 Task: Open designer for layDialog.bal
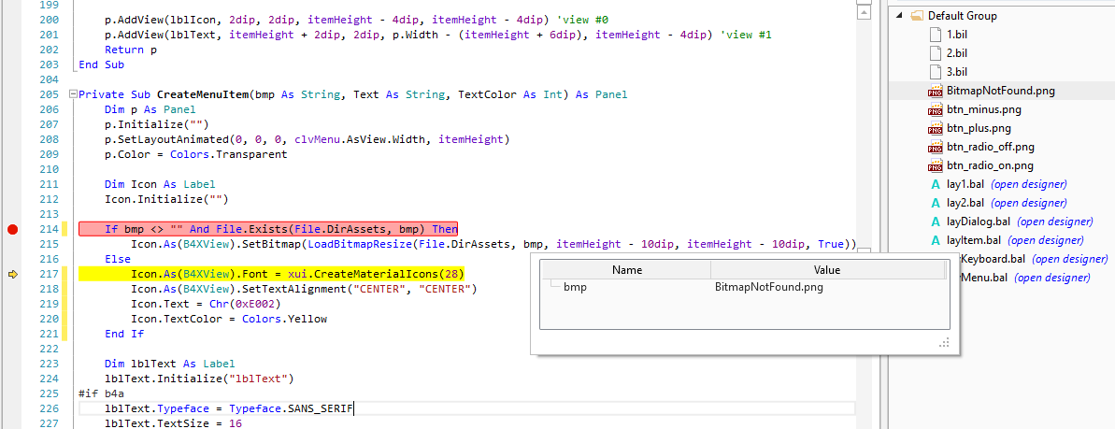click(x=1054, y=222)
